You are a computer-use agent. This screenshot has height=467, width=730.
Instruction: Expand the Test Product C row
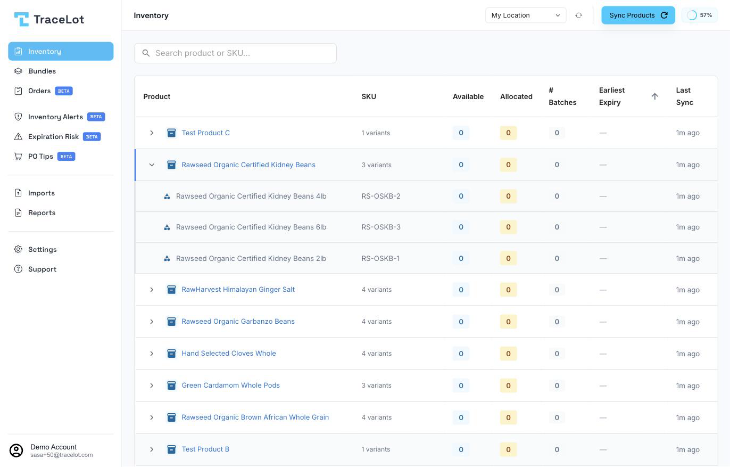click(152, 133)
